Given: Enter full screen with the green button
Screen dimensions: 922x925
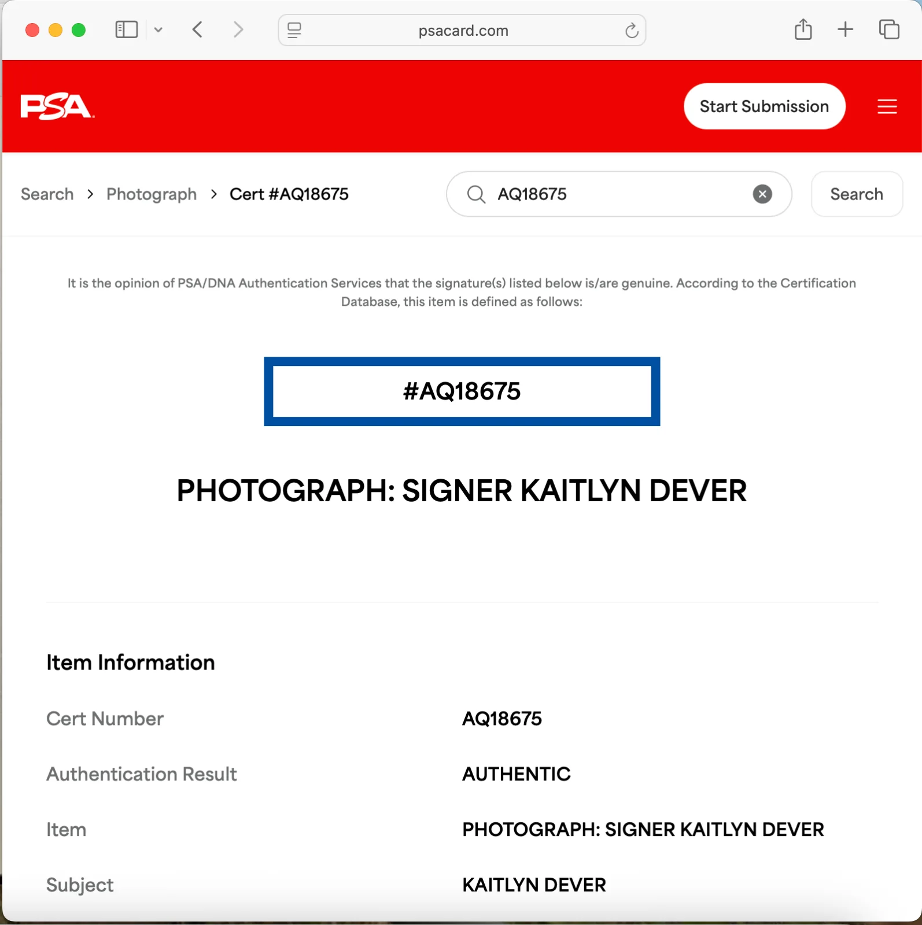Looking at the screenshot, I should tap(79, 30).
